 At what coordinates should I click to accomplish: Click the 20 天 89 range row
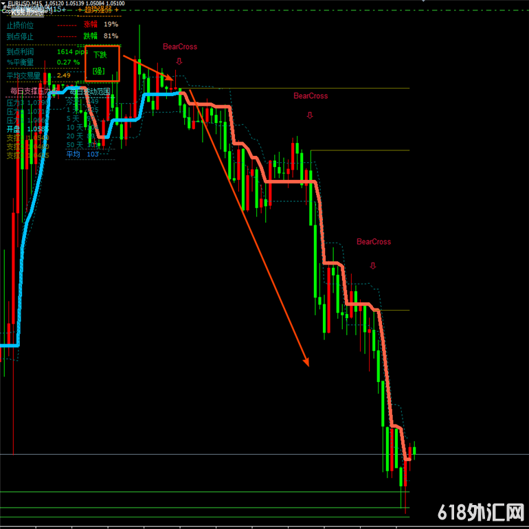tap(81, 136)
